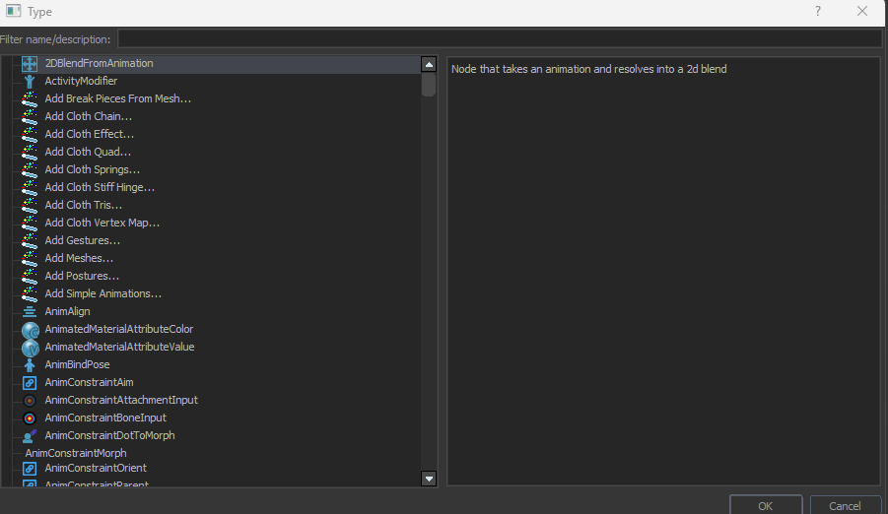Click icon beside Add Cloth Tris

[x=30, y=205]
